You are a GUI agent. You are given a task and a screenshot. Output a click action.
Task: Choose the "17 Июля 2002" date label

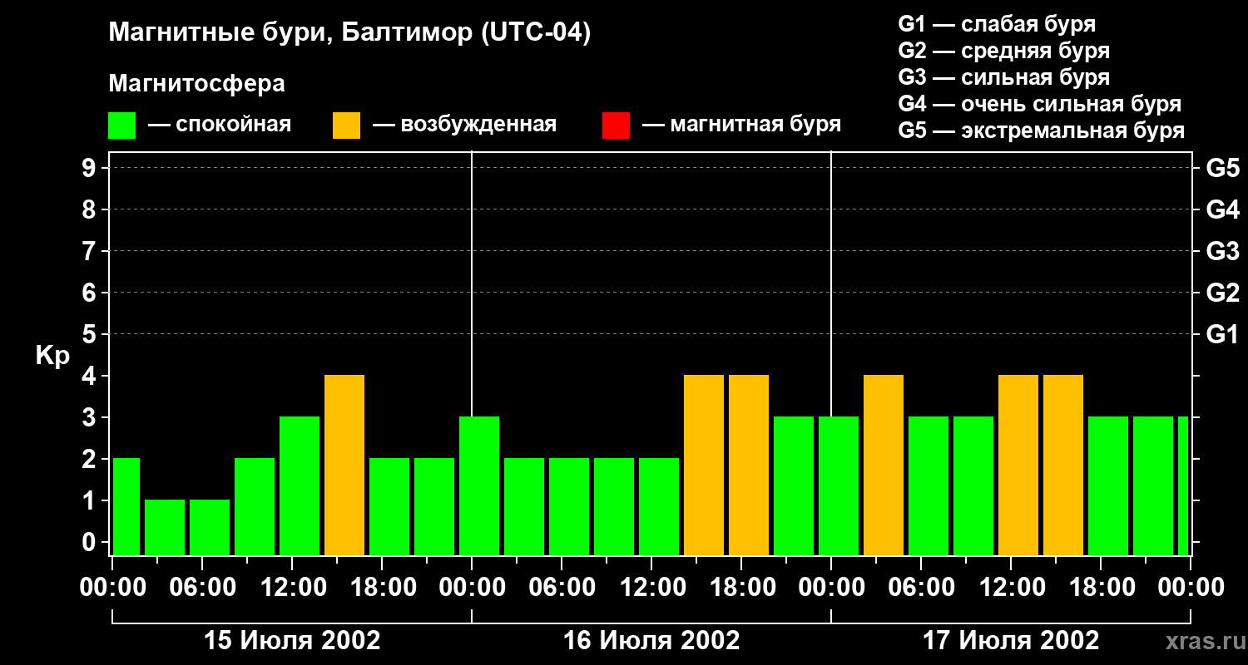1011,641
